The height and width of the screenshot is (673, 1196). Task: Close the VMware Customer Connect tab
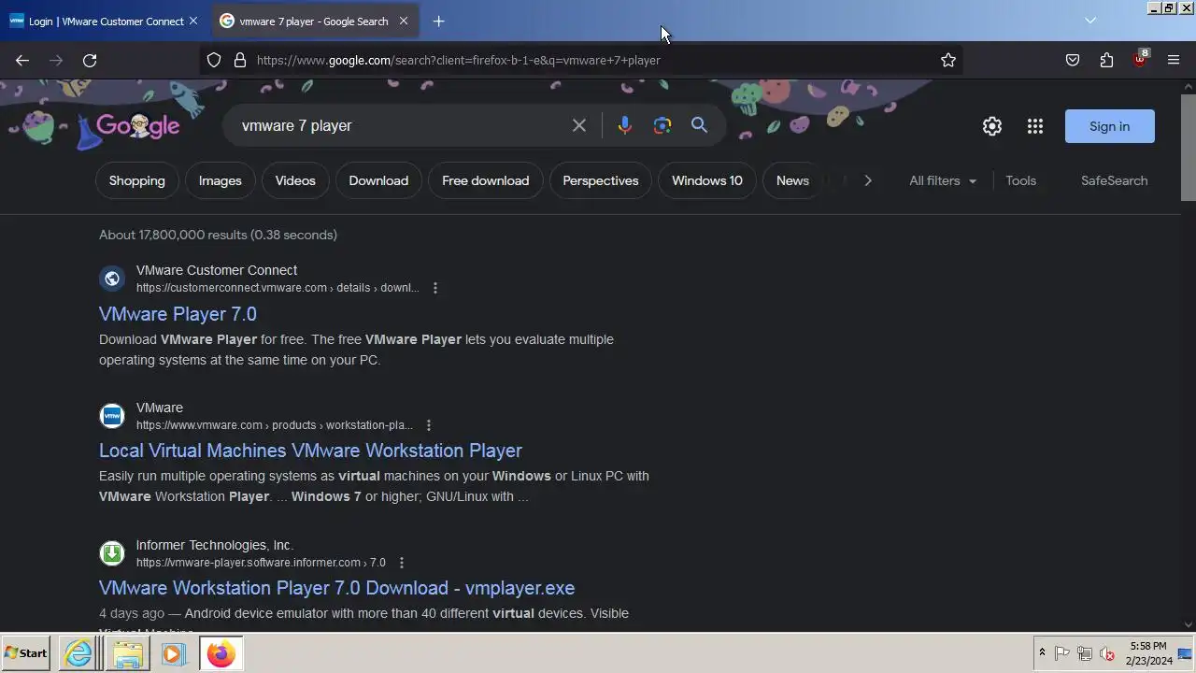pos(193,21)
